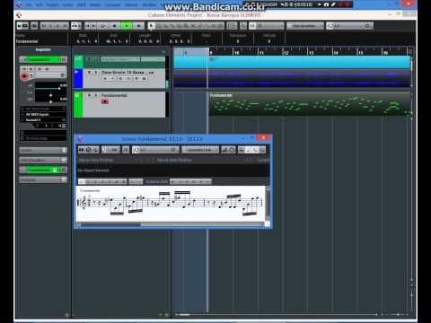Select the first tool icon at the right end of the Score toolbar
This screenshot has width=431, height=323.
point(242,150)
